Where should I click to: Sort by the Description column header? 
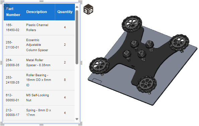[36, 12]
